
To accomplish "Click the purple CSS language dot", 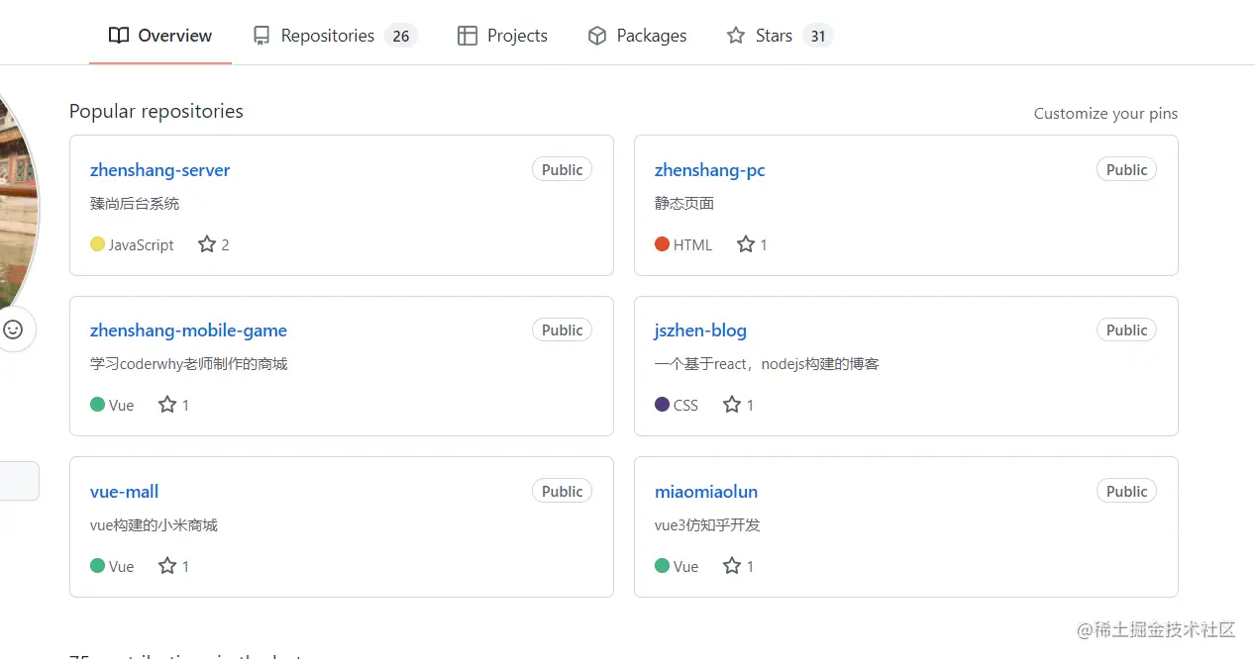I will tap(663, 404).
